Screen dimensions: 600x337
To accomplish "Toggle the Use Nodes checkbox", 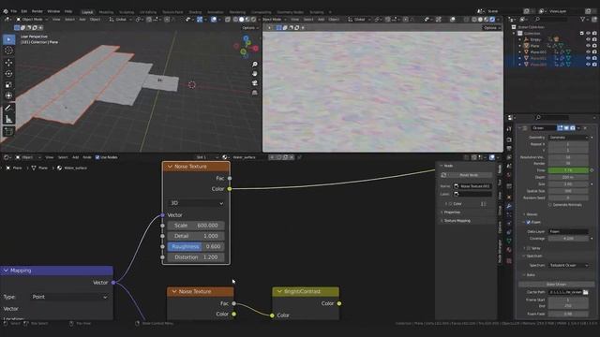I will coord(97,157).
